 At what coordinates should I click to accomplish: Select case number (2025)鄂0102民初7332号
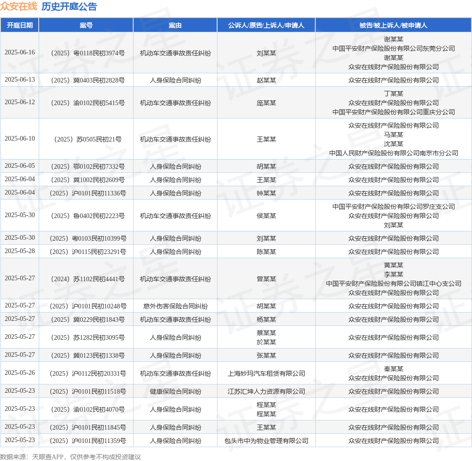coord(88,166)
